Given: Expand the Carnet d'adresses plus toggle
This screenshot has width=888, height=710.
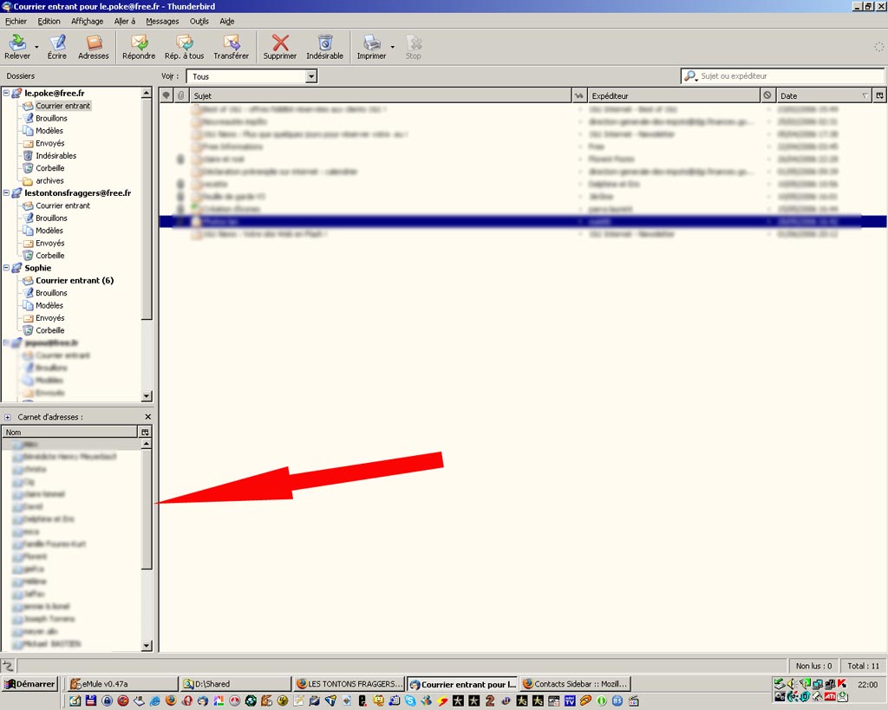Looking at the screenshot, I should pyautogui.click(x=8, y=417).
